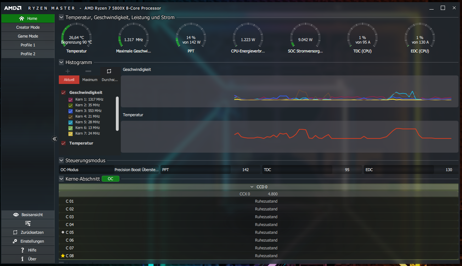Uncheck the Geschwindigkeit group checkbox
The image size is (462, 266).
[x=64, y=92]
